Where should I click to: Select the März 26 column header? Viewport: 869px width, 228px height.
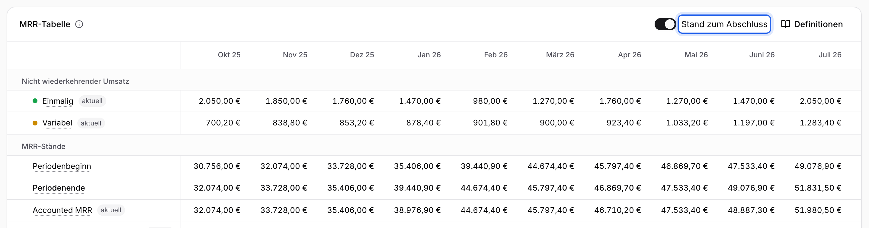coord(560,55)
